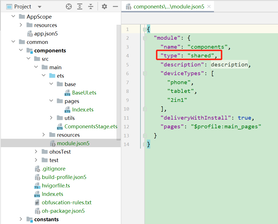
Task: Expand the test folder
Action: coord(36,160)
